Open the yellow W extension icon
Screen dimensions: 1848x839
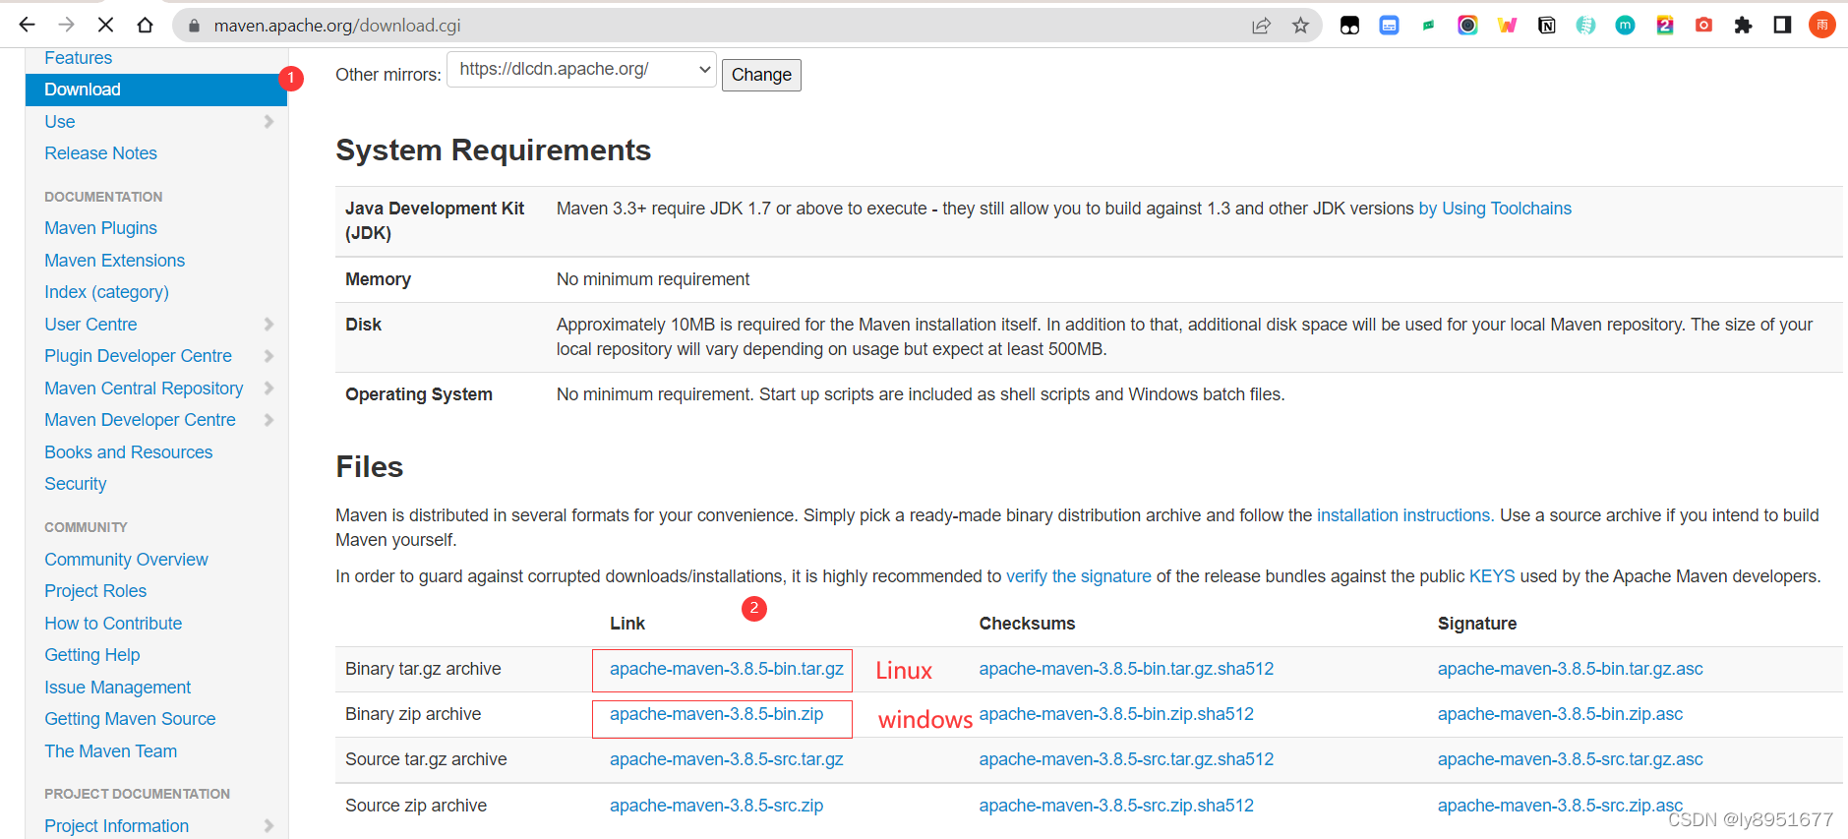point(1507,26)
